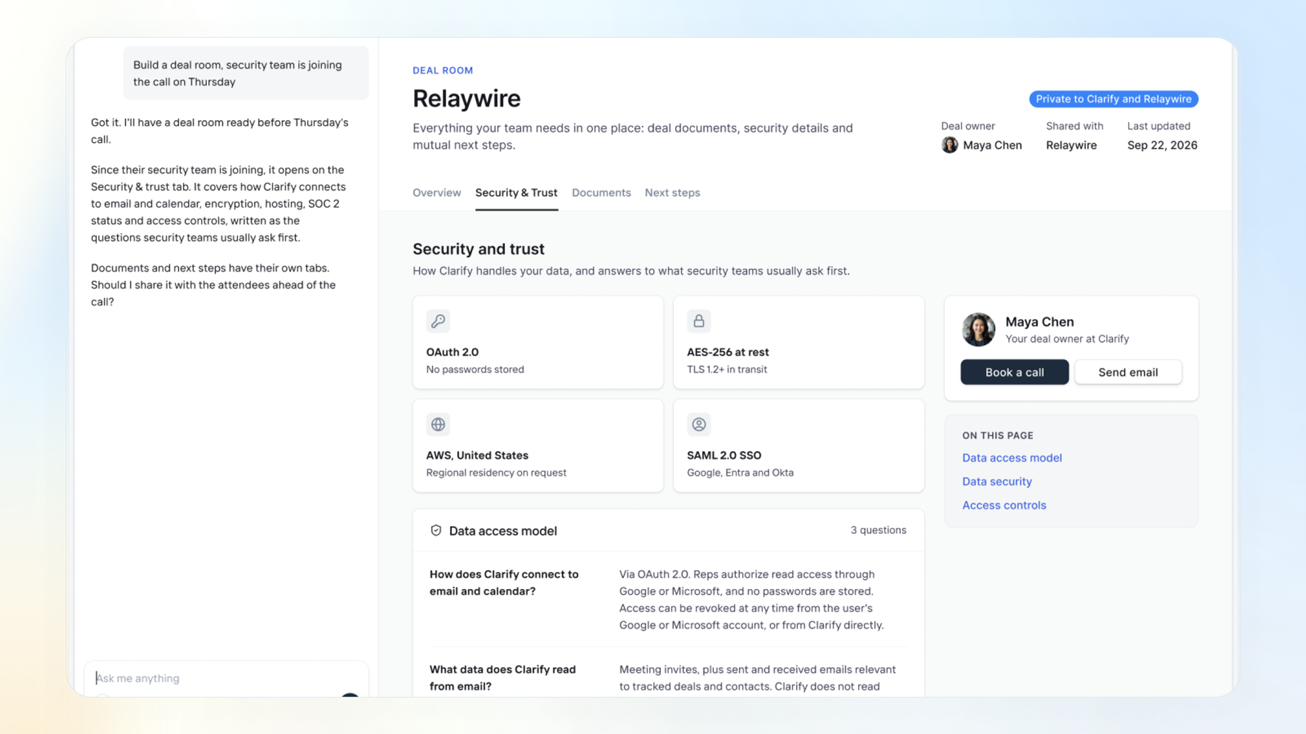This screenshot has height=734, width=1306.
Task: Click the Your deal owner at Clarify text
Action: pyautogui.click(x=1067, y=339)
